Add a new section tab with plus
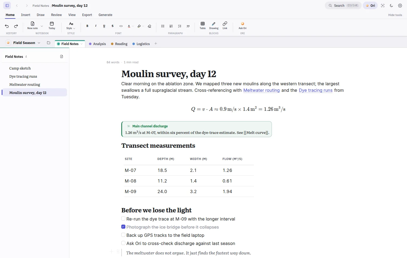The image size is (407, 258). 156,43
